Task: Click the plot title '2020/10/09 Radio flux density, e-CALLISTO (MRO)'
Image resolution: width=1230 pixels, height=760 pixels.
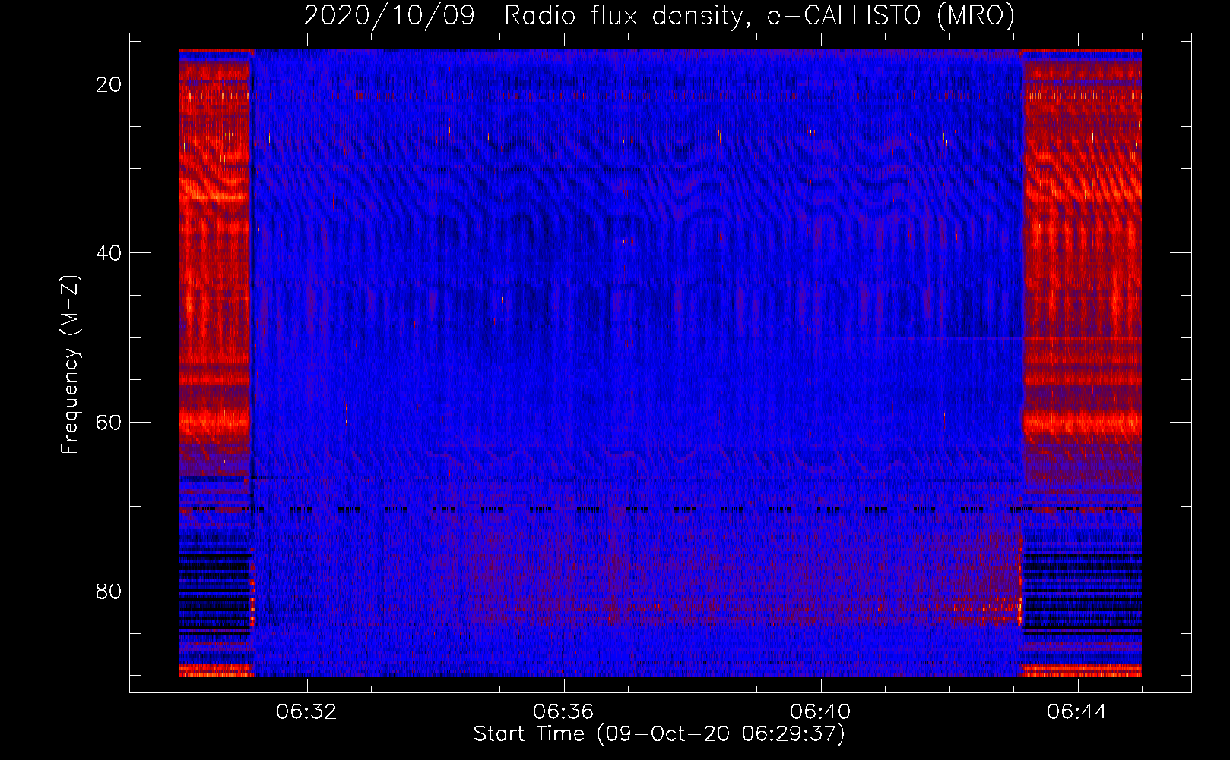Action: point(659,15)
